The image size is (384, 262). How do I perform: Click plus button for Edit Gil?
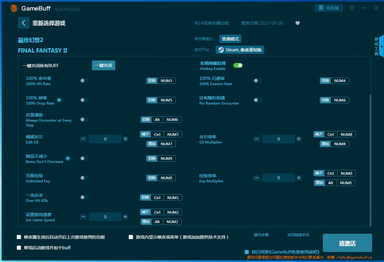pos(125,139)
